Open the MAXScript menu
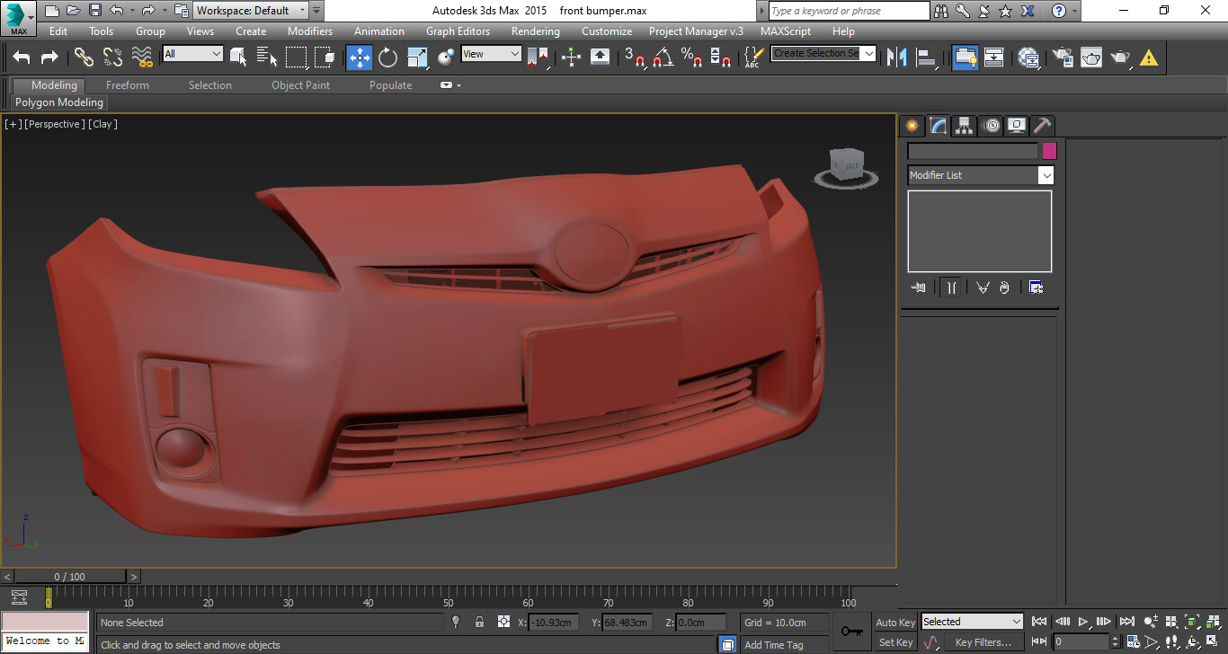 point(786,31)
